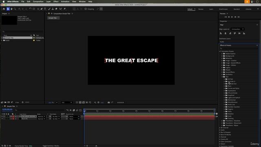Screen dimensions: 261x147
Task: Go to first frame in Preview
Action: click(x=226, y=17)
